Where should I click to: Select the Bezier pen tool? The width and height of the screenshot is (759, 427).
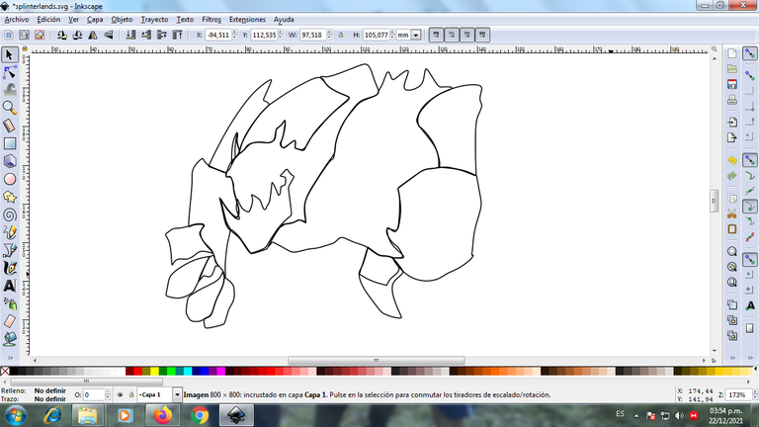coord(9,250)
